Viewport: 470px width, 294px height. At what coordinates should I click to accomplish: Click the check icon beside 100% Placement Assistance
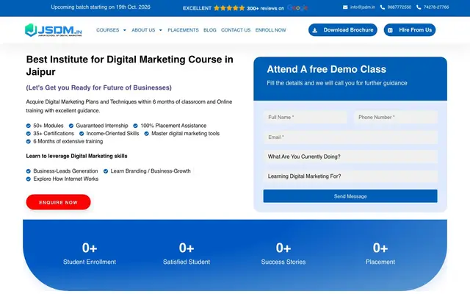[135, 126]
